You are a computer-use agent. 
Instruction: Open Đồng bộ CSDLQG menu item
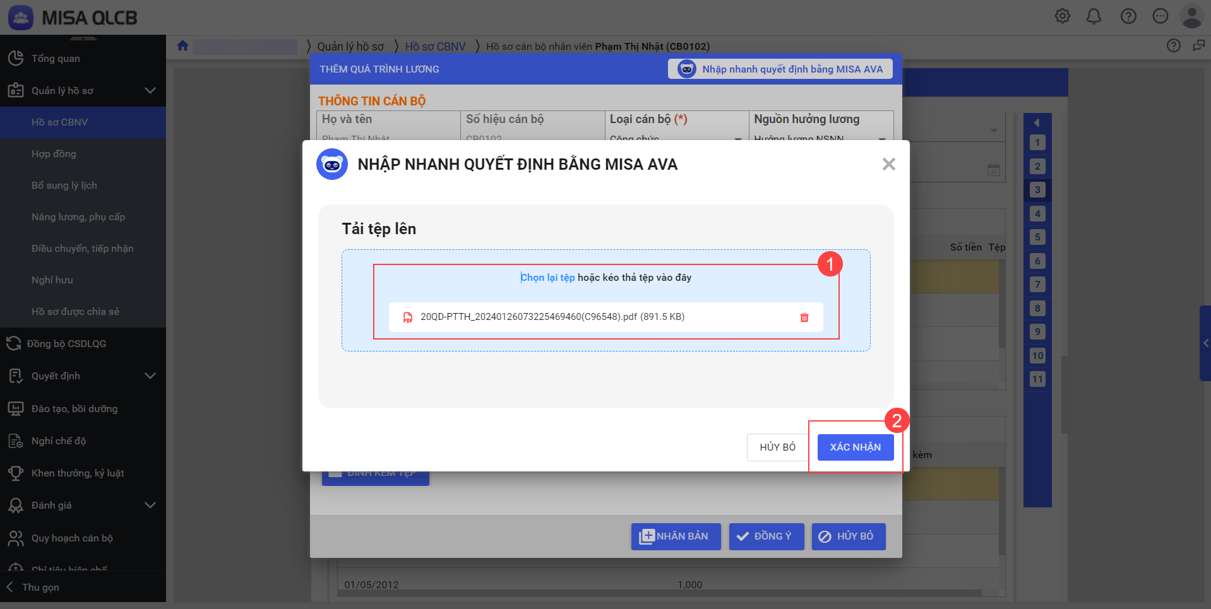click(x=66, y=343)
